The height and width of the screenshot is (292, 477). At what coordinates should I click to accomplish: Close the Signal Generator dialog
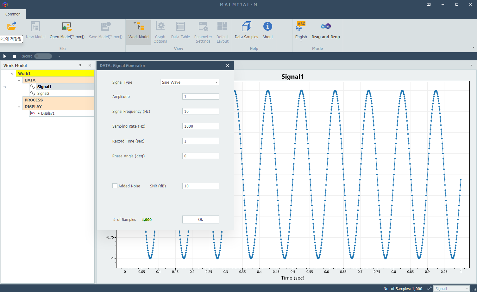click(228, 65)
